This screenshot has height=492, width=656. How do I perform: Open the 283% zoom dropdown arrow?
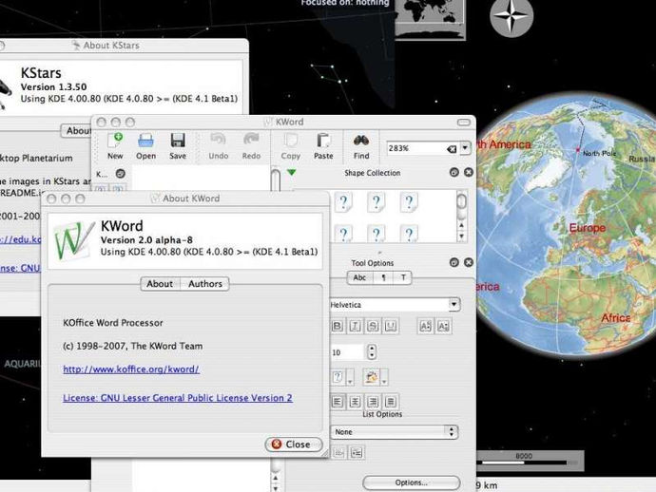pos(465,148)
